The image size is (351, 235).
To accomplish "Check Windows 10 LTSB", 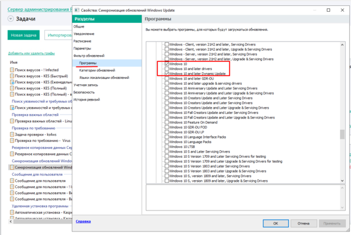I will 167,147.
